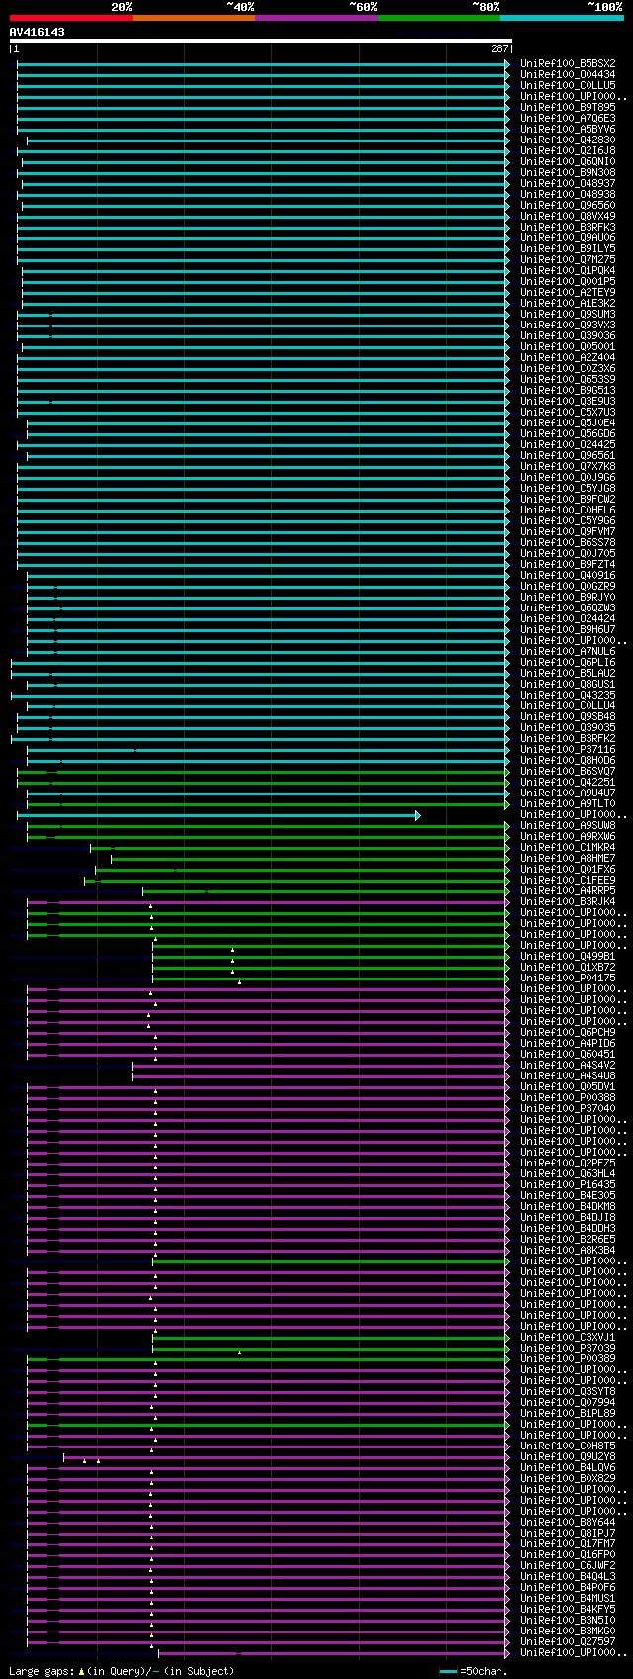Select the UniRef100_B3RFK3 label
633x1679 pixels.
tap(568, 227)
